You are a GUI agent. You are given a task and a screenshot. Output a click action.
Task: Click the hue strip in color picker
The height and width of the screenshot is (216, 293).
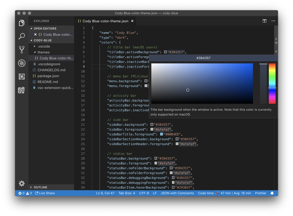(272, 84)
